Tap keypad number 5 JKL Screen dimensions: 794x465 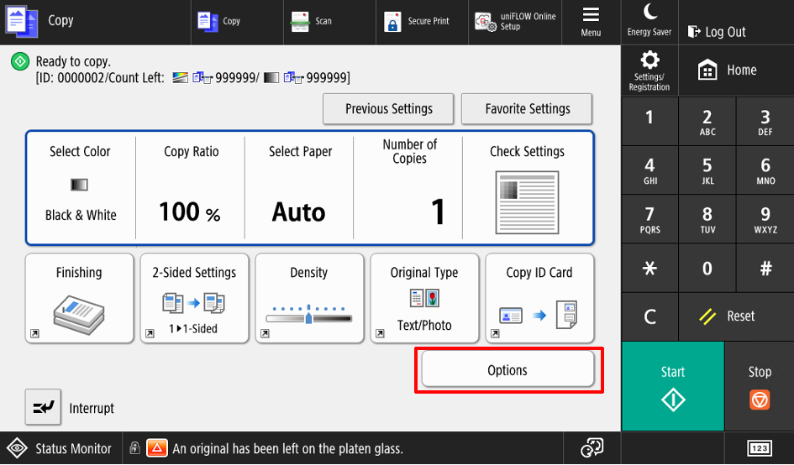coord(707,170)
